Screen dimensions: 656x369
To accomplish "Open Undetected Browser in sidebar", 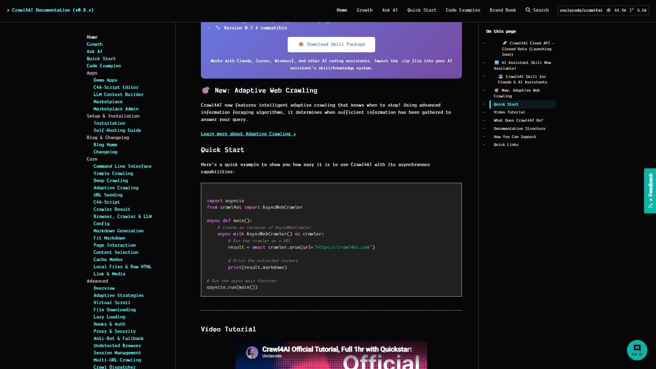I will click(117, 345).
